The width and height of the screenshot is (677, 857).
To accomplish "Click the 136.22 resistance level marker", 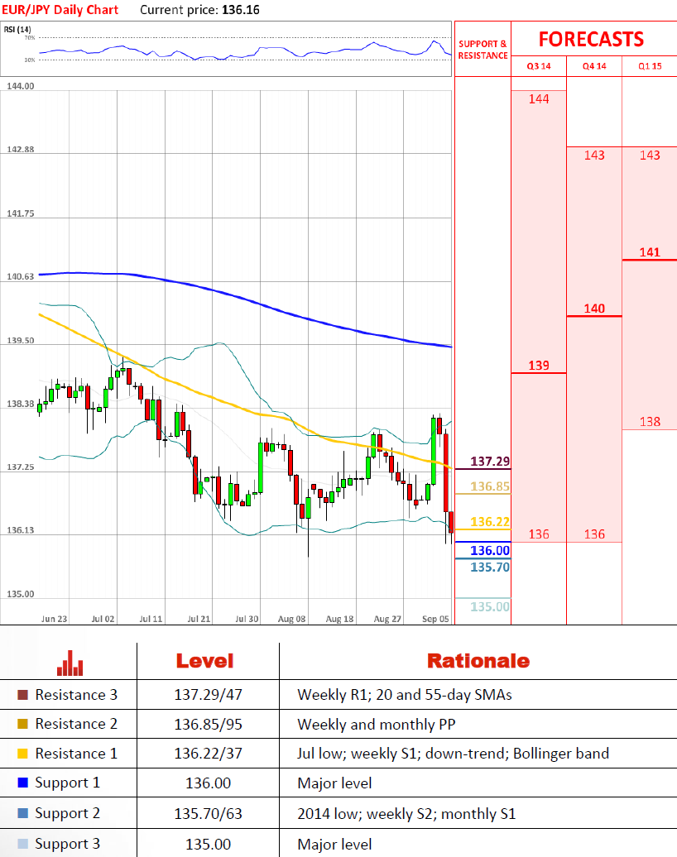I will tap(490, 521).
